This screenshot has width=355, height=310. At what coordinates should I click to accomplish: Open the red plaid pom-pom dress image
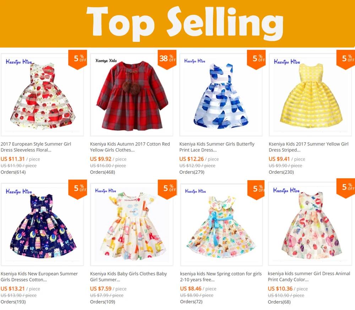(x=132, y=95)
